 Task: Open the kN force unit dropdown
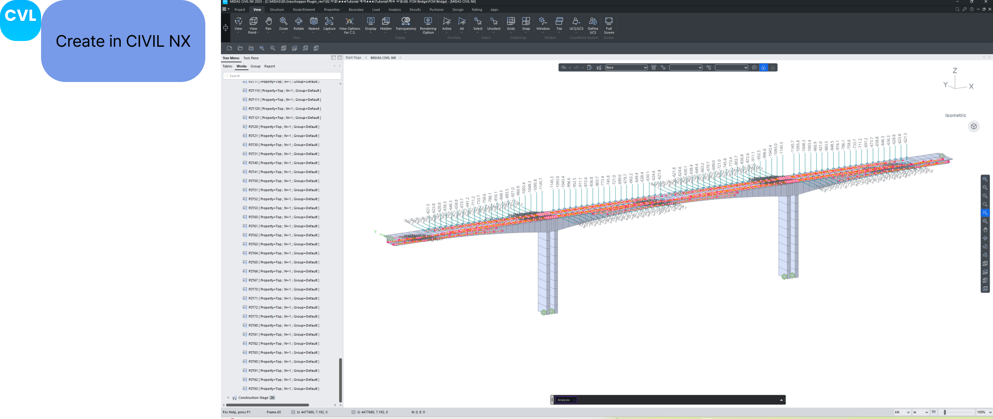pyautogui.click(x=902, y=412)
